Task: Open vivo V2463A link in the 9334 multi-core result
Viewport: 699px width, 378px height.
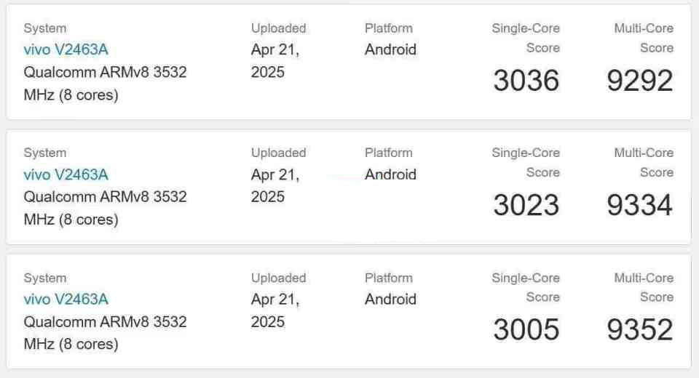Action: tap(66, 174)
